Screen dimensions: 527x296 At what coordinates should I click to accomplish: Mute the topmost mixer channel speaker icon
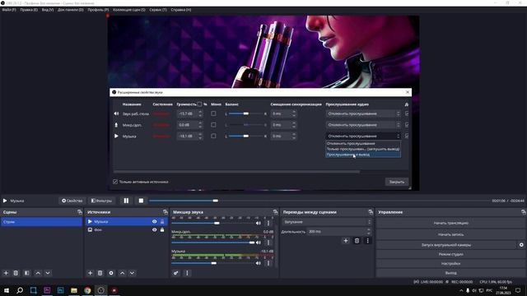(258, 223)
